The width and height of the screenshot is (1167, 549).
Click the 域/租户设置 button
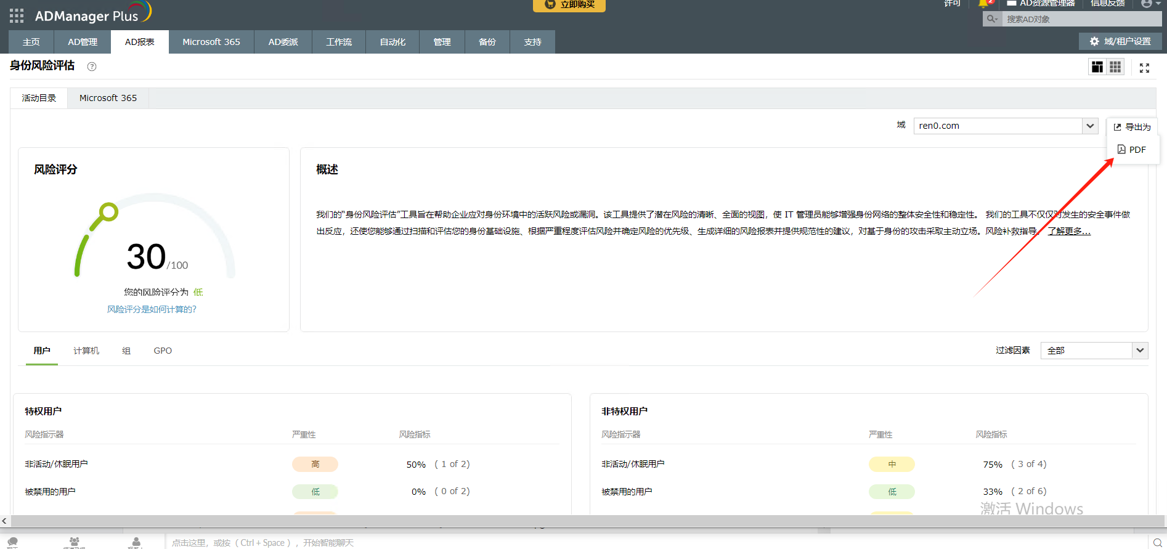pyautogui.click(x=1120, y=41)
